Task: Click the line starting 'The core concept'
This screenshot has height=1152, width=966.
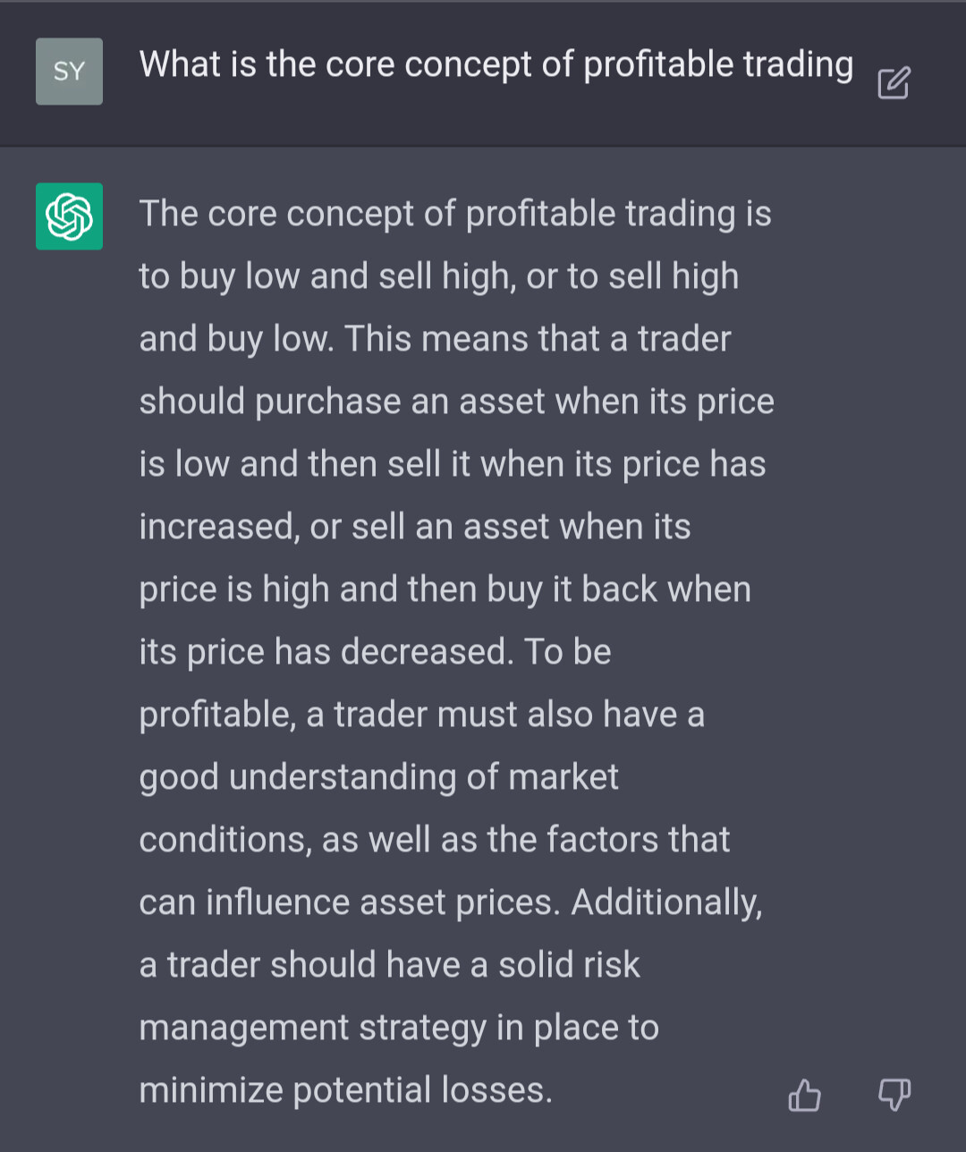Action: click(x=455, y=215)
